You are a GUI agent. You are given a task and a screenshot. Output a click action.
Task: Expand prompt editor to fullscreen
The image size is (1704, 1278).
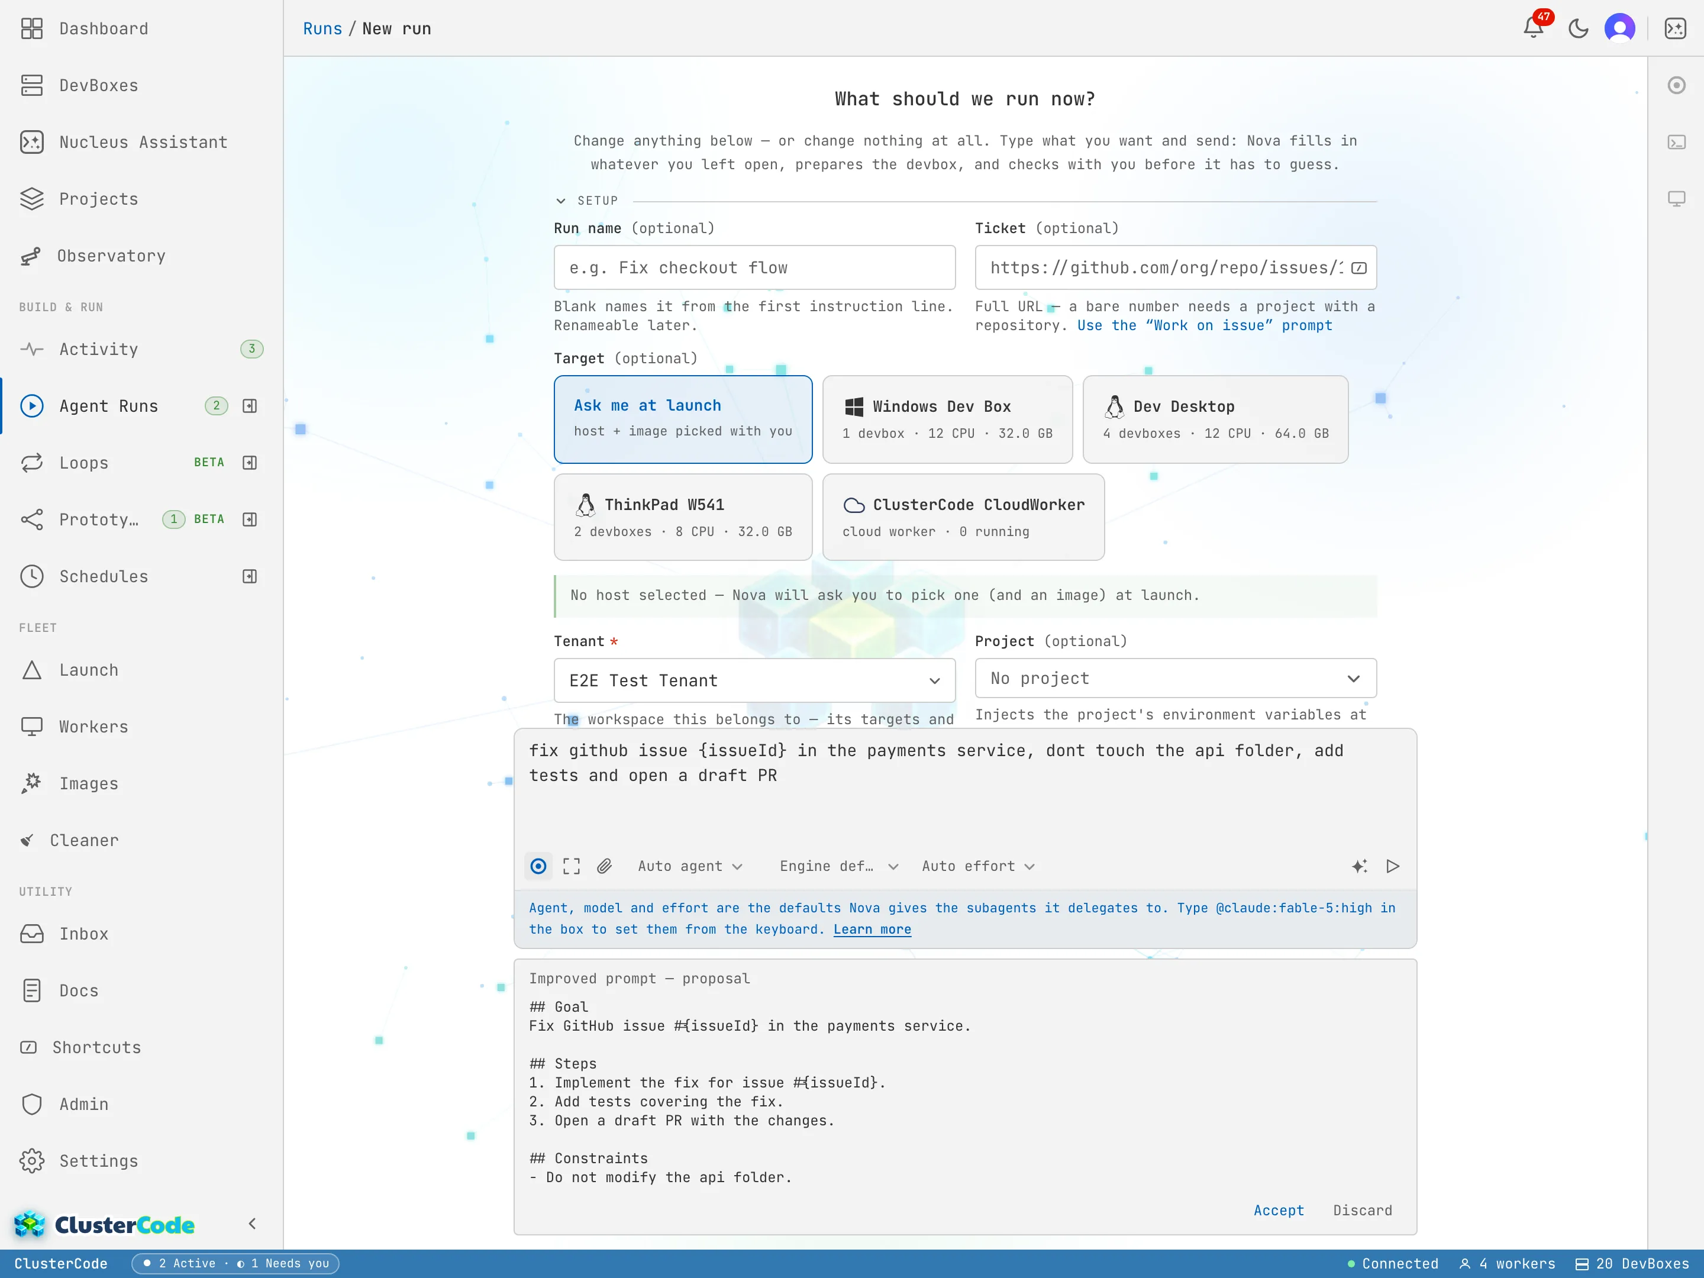click(x=572, y=867)
